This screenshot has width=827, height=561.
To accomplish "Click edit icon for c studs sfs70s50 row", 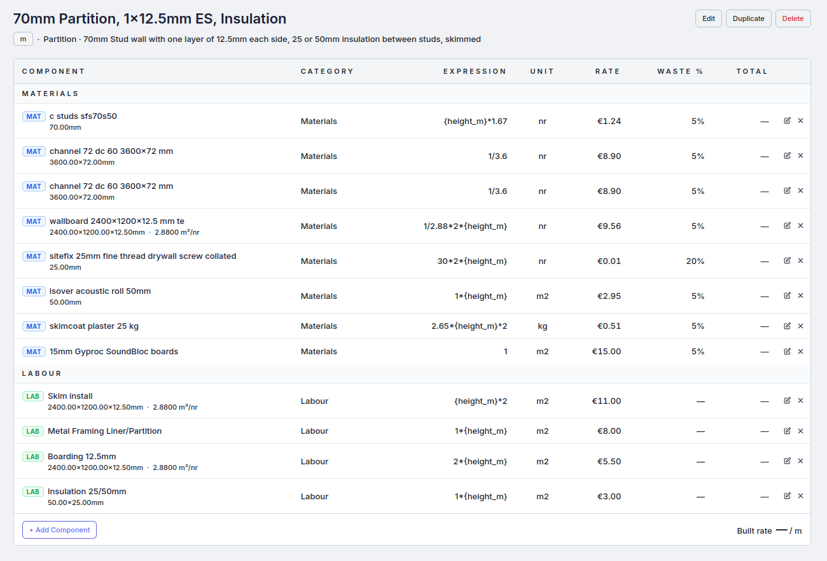I will [787, 121].
